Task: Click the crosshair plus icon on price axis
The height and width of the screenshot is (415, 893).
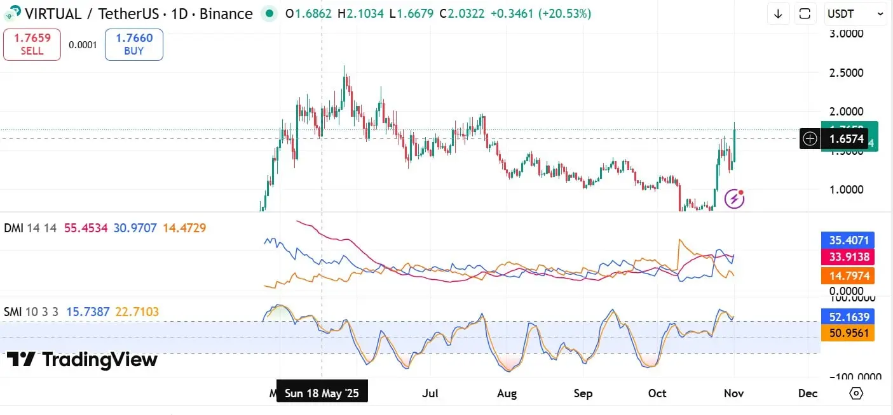Action: click(x=810, y=138)
